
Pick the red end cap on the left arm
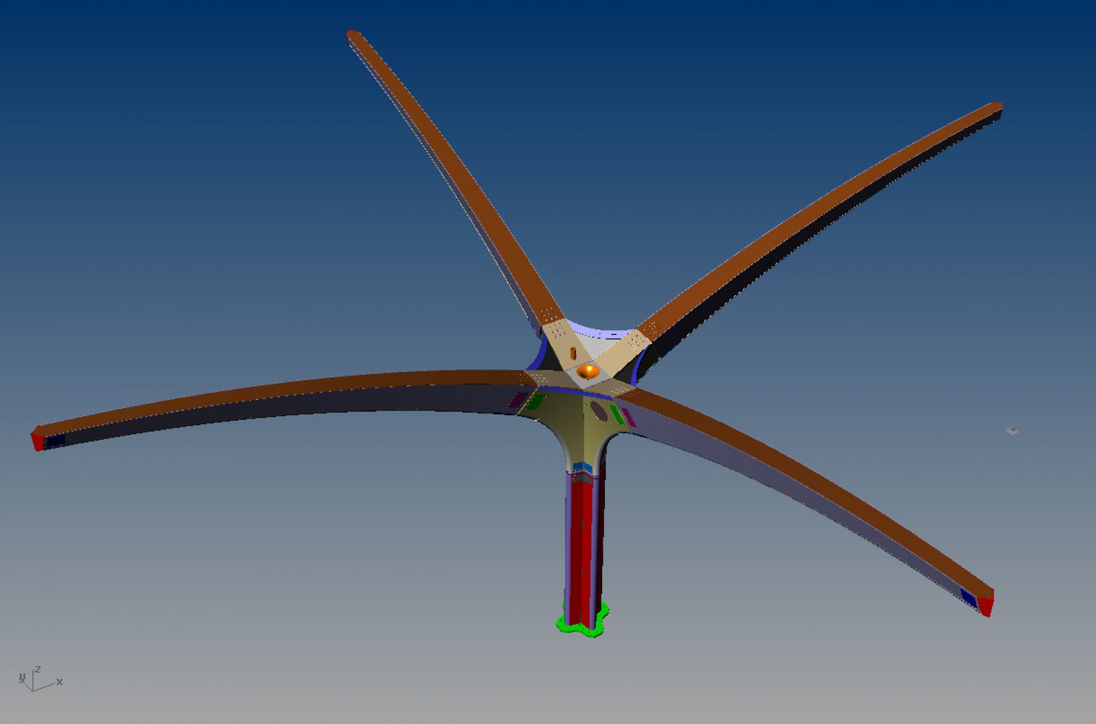click(37, 438)
